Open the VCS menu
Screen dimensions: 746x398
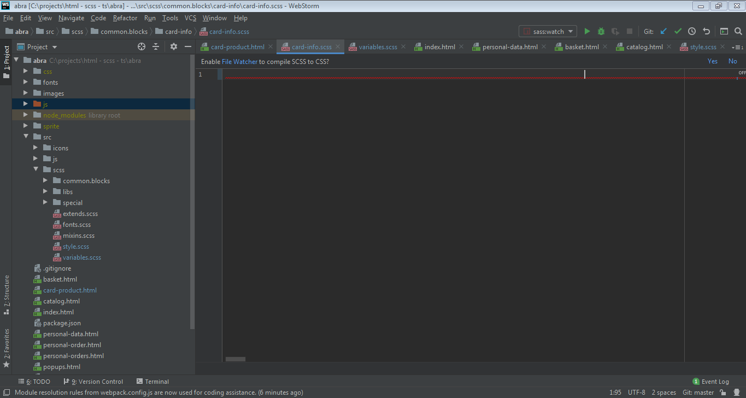[190, 18]
